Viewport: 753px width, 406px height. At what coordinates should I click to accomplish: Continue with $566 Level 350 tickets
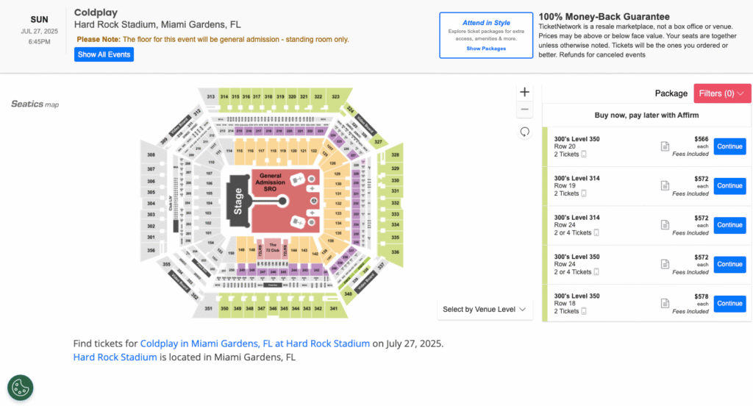[729, 146]
